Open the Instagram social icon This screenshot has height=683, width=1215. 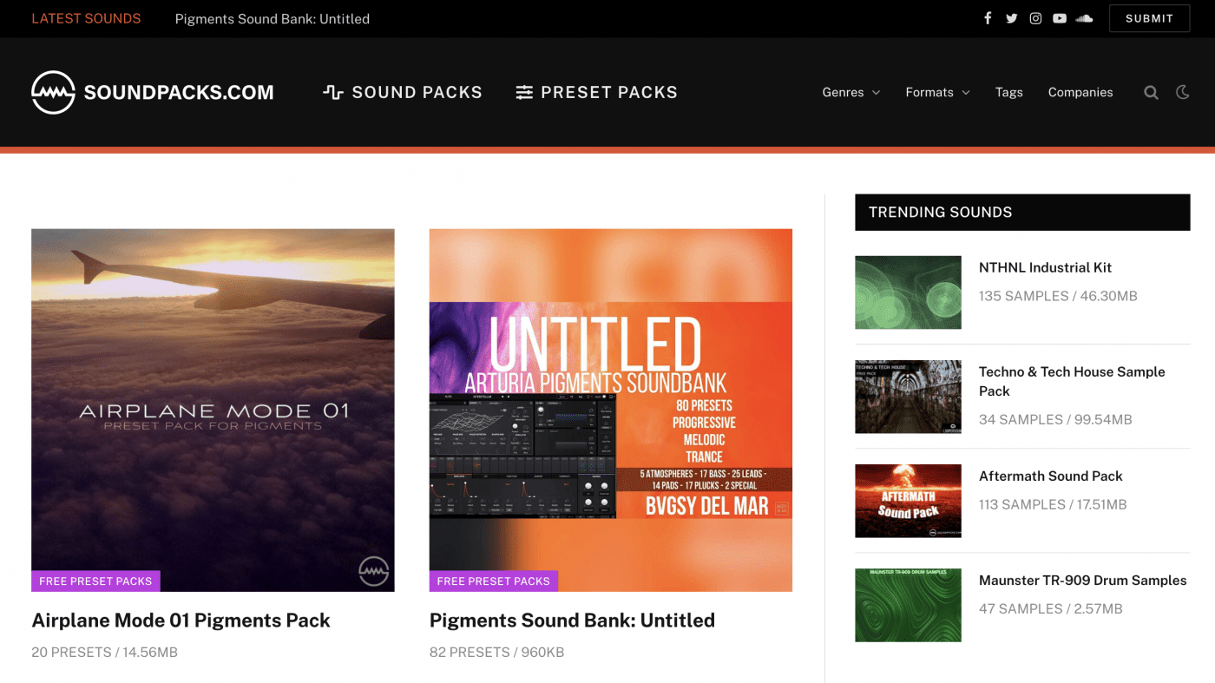[x=1035, y=18]
